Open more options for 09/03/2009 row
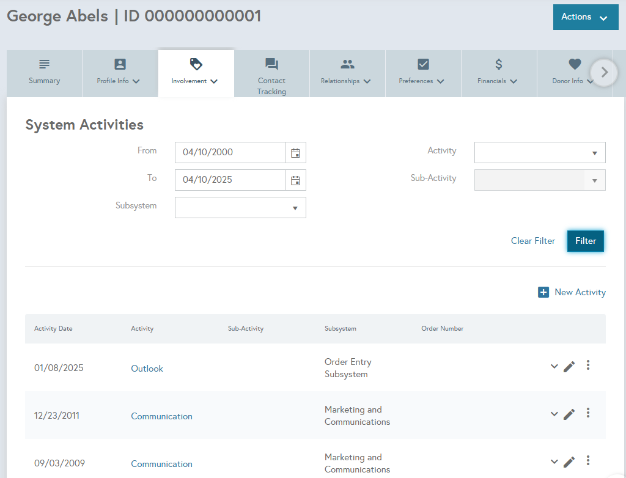The image size is (626, 478). 587,460
